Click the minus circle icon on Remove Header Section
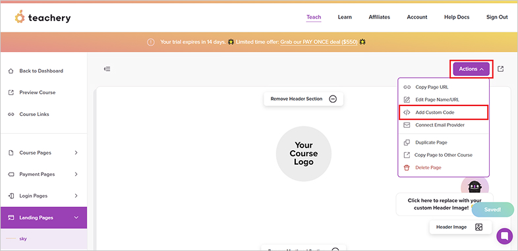 tap(333, 99)
